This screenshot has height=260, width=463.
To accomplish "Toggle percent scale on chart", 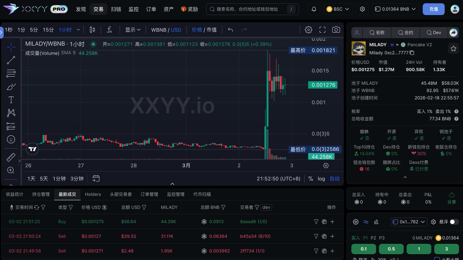I will pyautogui.click(x=311, y=178).
